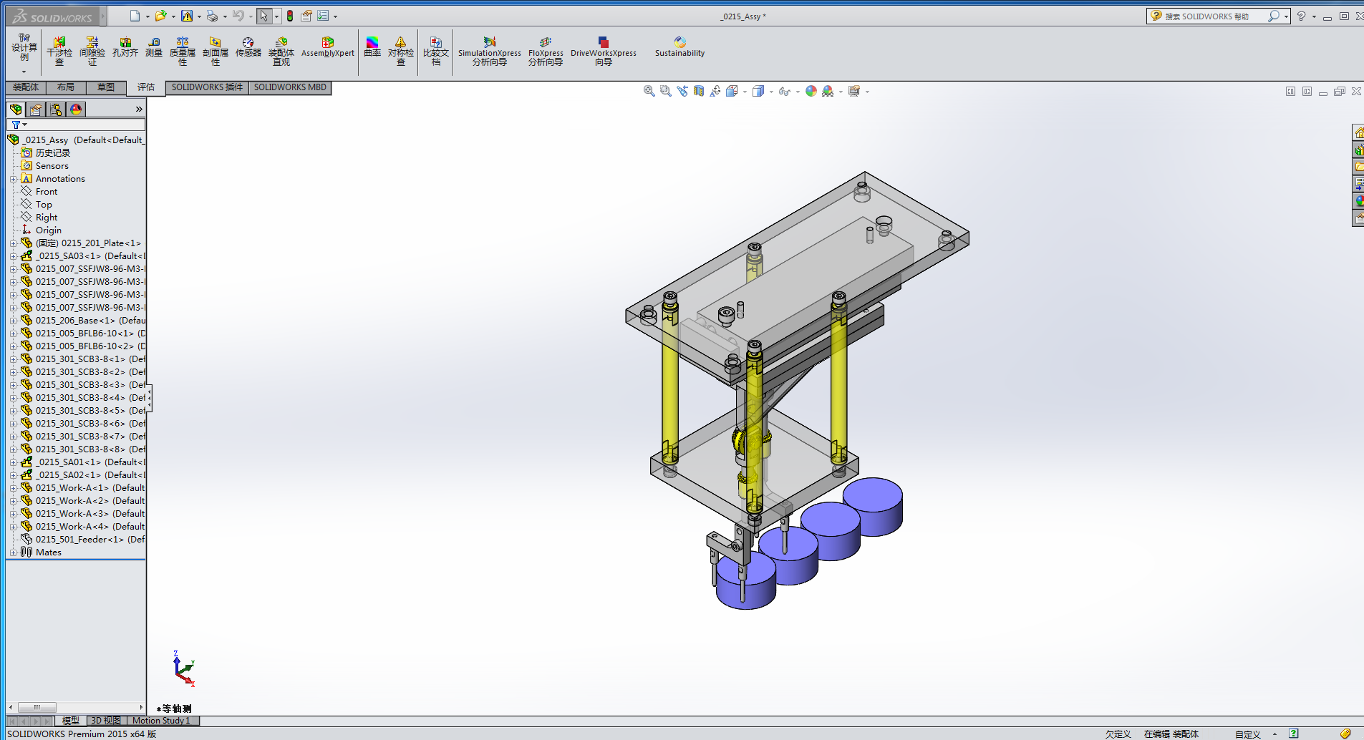Switch to the 装配体 ribbon tab
1364x740 pixels.
pyautogui.click(x=26, y=87)
